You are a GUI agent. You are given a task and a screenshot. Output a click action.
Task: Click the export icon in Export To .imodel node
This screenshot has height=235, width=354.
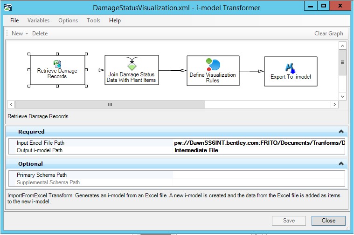coord(290,68)
